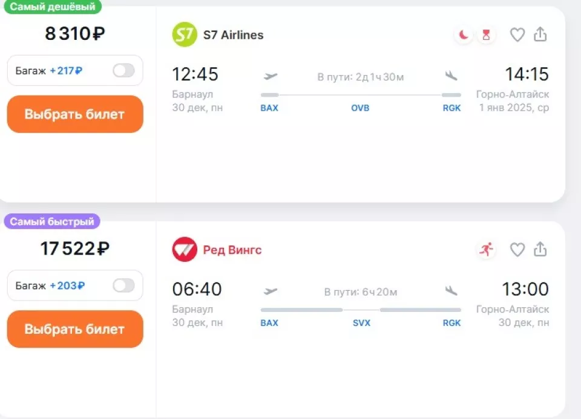Viewport: 581px width, 419px height.
Task: Click the S7 route timeline bar
Action: 360,95
